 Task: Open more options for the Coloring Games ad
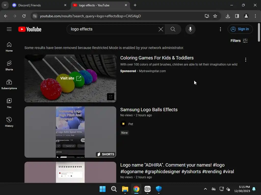point(245,60)
